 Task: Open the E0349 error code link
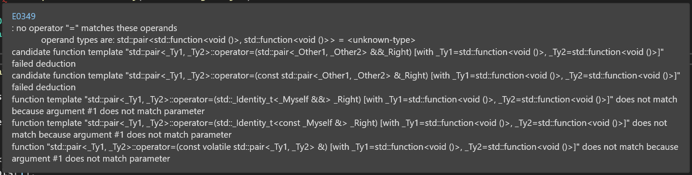[x=24, y=16]
